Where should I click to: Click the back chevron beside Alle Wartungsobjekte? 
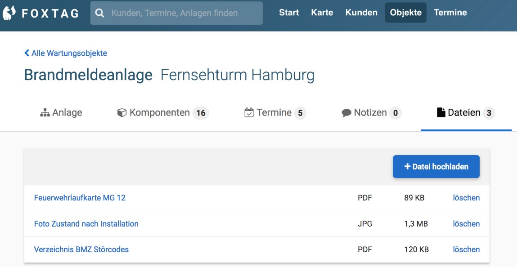coord(27,53)
